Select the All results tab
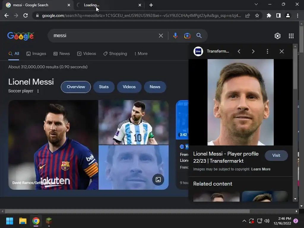 pyautogui.click(x=14, y=54)
